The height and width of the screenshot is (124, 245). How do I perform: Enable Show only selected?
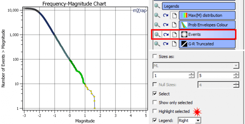point(155,102)
